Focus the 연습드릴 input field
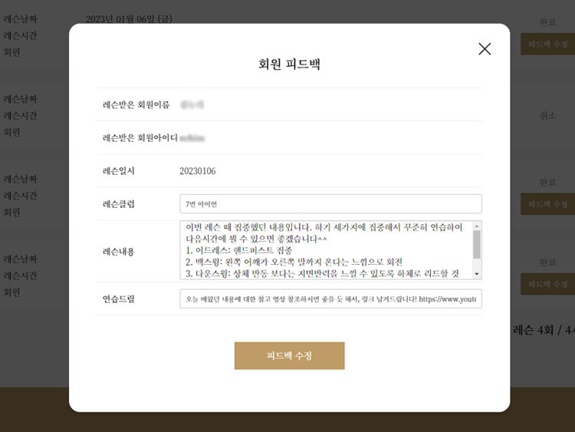This screenshot has height=432, width=575. [330, 298]
